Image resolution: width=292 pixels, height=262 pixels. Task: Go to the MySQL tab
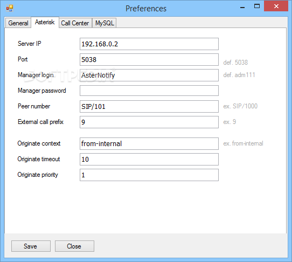pos(105,23)
